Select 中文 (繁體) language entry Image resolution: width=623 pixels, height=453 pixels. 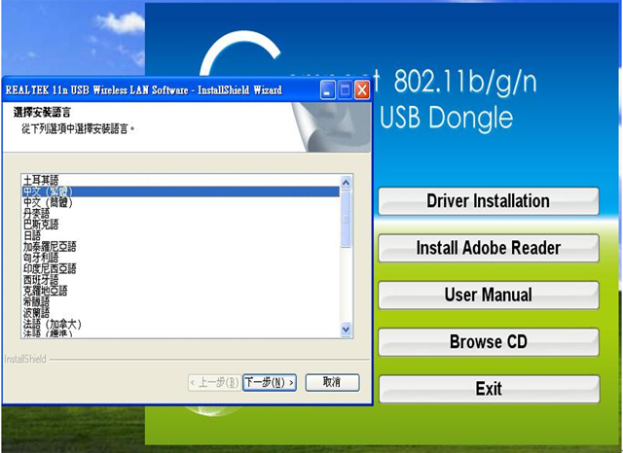click(181, 192)
